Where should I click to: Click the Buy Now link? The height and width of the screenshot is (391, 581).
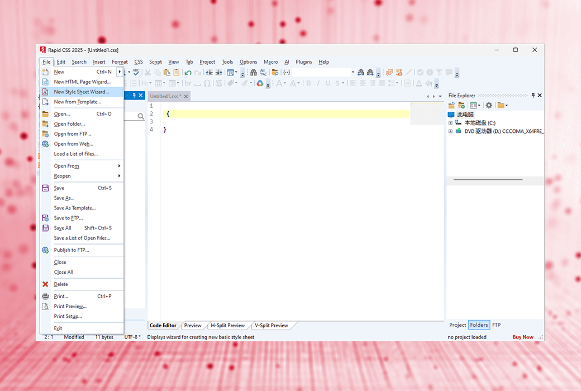pos(522,337)
